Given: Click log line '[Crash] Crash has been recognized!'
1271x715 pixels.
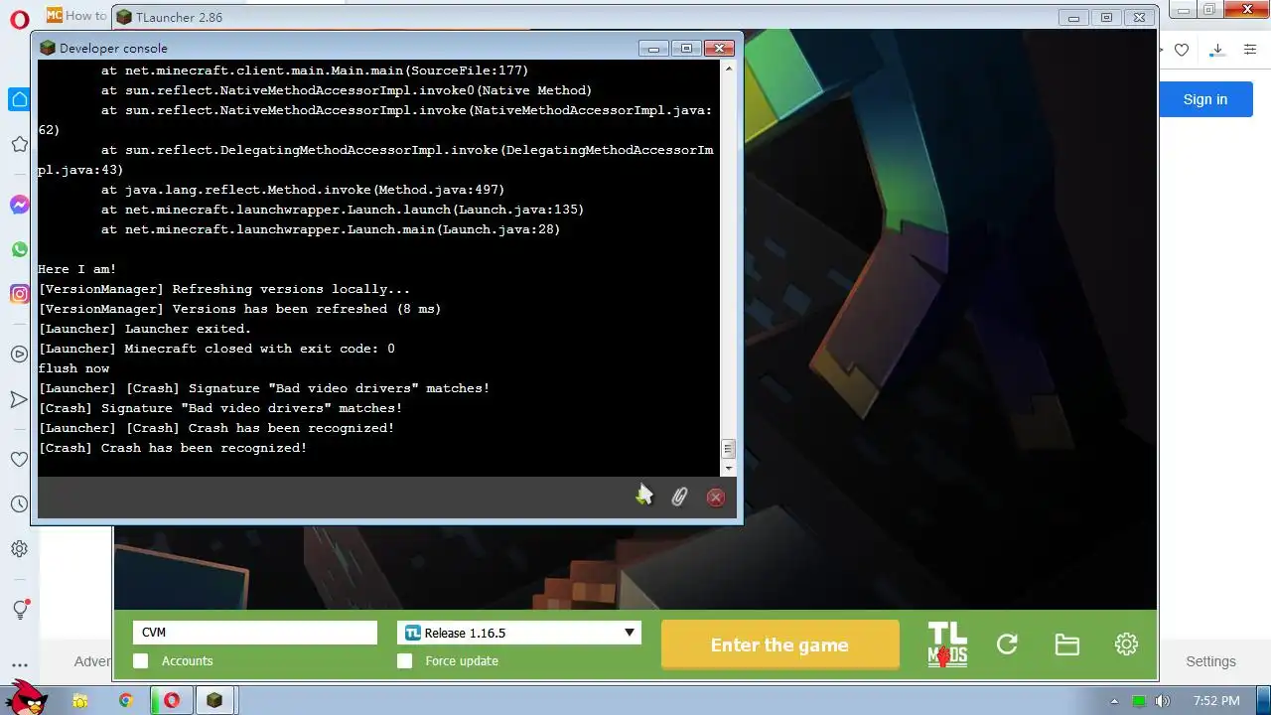Looking at the screenshot, I should tap(173, 448).
